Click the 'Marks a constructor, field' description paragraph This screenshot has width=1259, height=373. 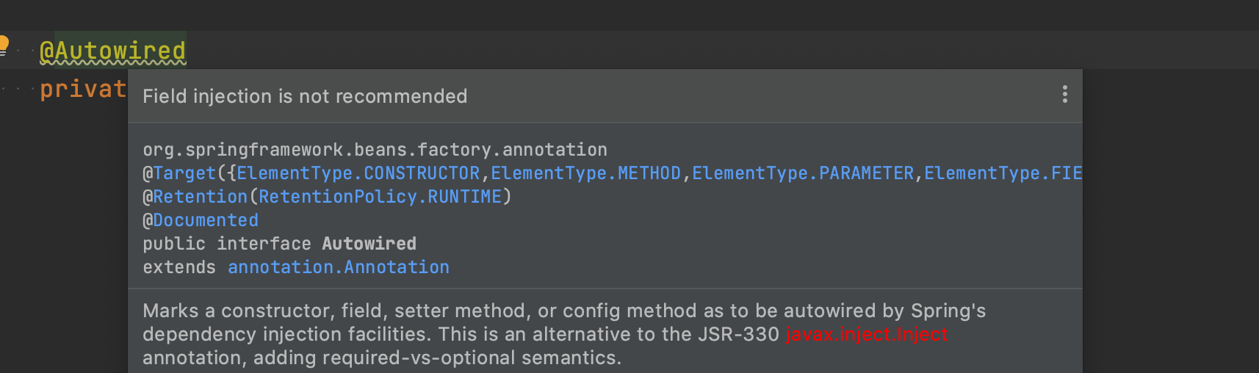pyautogui.click(x=564, y=334)
